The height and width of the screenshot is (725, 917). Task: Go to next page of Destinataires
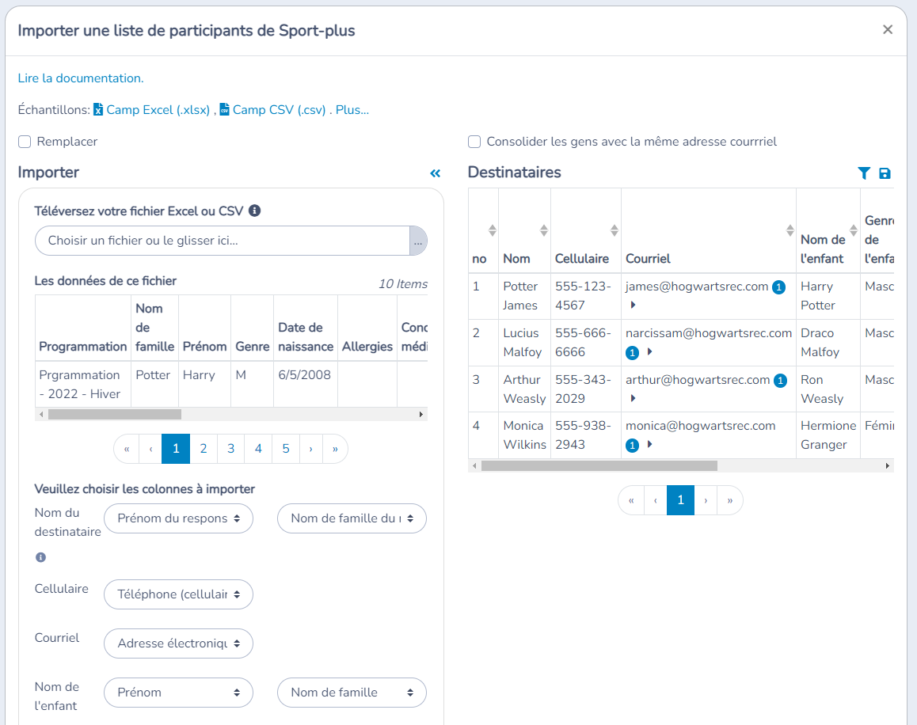click(x=706, y=500)
